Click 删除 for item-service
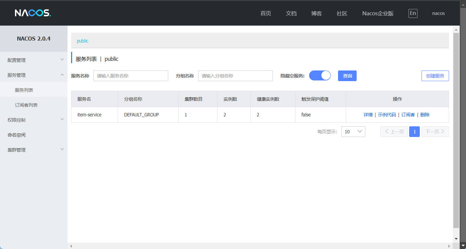The width and height of the screenshot is (466, 249). coord(425,115)
